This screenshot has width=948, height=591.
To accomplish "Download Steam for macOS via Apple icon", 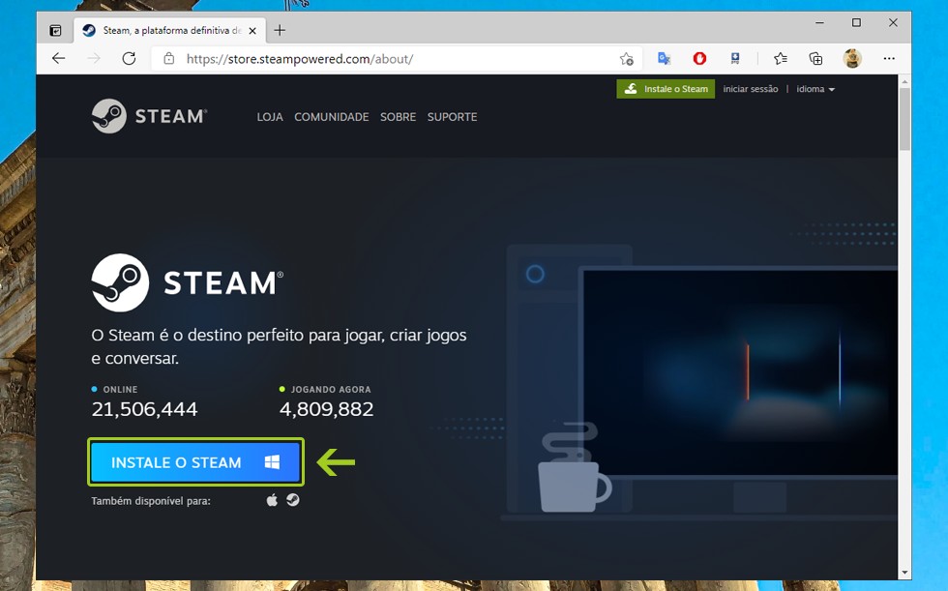I will tap(272, 500).
